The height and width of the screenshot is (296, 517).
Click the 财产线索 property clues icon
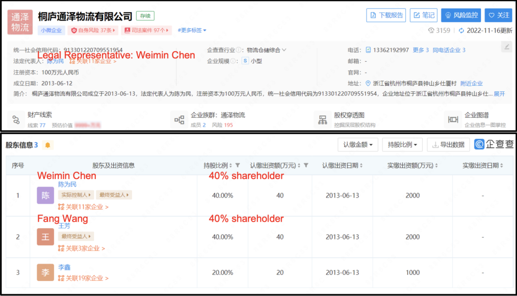coord(16,119)
